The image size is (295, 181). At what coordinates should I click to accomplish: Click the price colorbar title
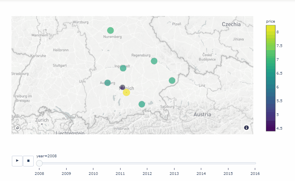(x=271, y=21)
